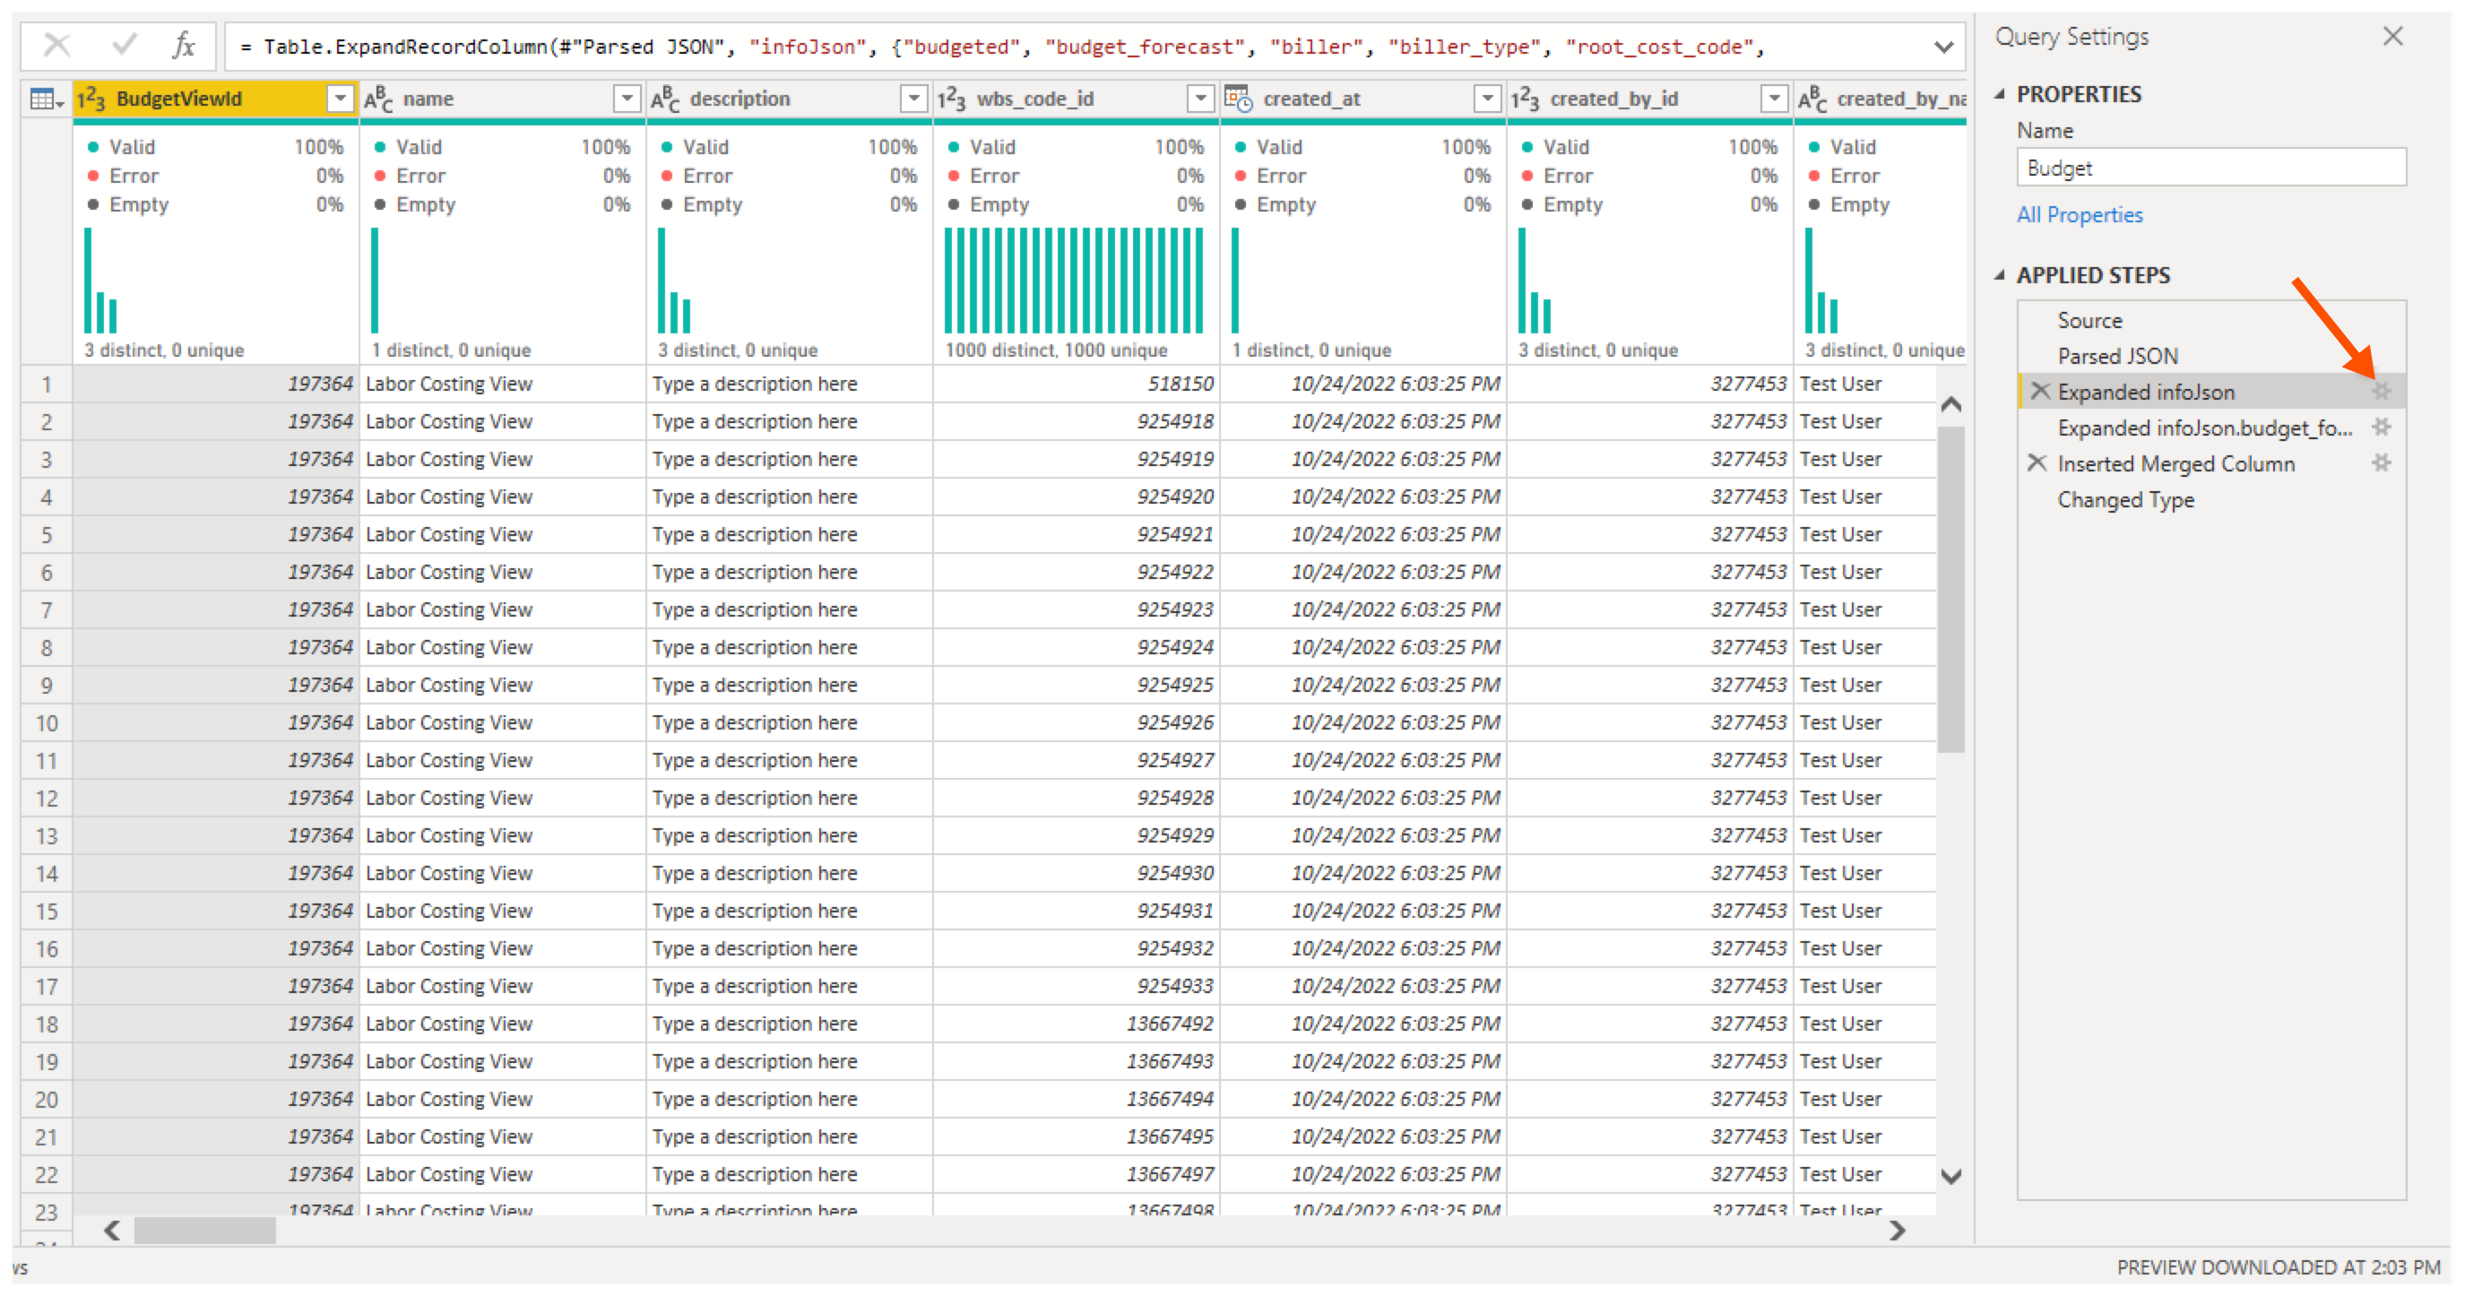Open BudgetViewId column filter dropdown
The width and height of the screenshot is (2465, 1296).
(x=340, y=99)
